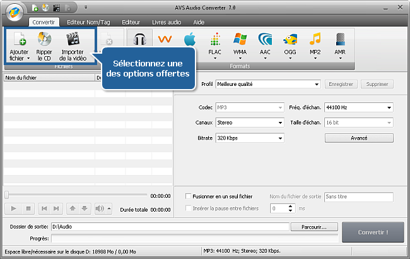Pick the AAC format icon

(266, 41)
